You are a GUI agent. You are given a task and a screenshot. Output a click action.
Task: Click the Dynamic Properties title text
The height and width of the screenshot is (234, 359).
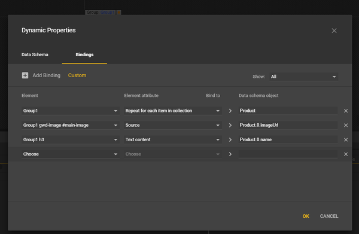tap(48, 31)
